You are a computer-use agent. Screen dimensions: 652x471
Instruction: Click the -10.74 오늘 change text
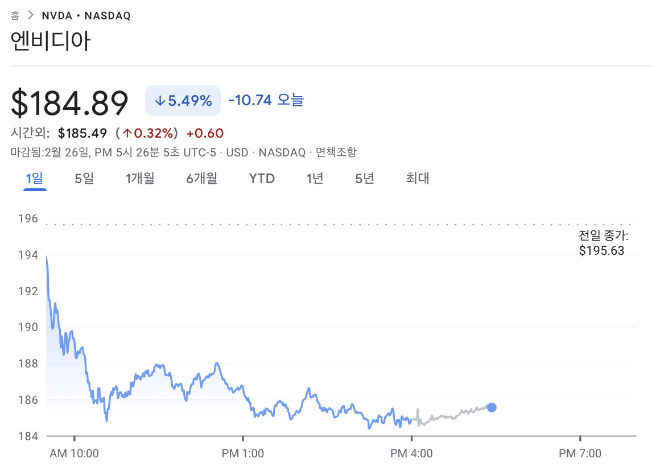pos(266,101)
